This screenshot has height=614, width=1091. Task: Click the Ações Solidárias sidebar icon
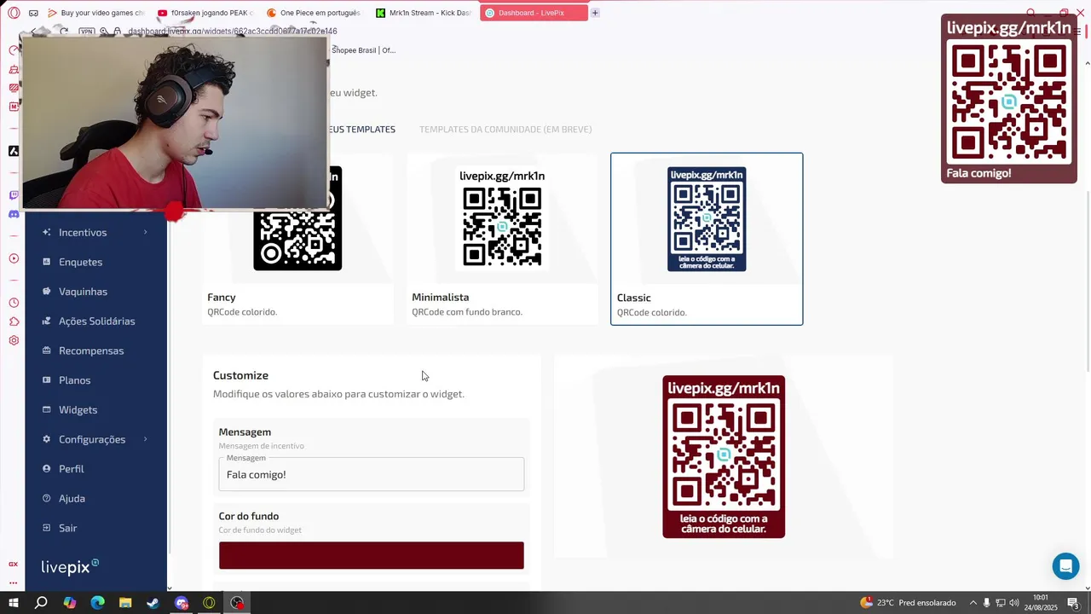[x=46, y=321]
